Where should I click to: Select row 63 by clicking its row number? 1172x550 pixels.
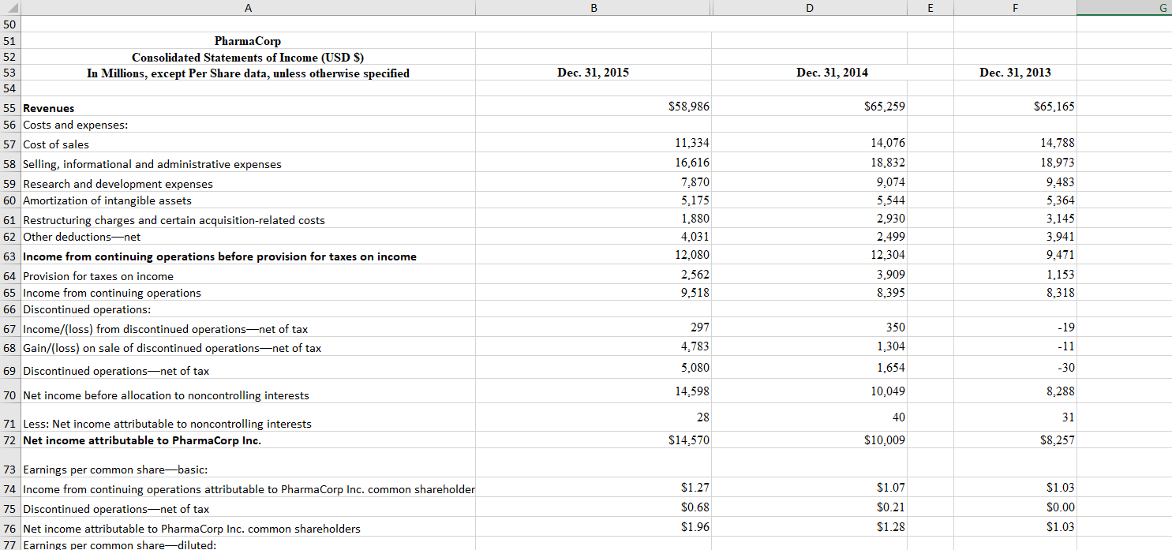[10, 255]
